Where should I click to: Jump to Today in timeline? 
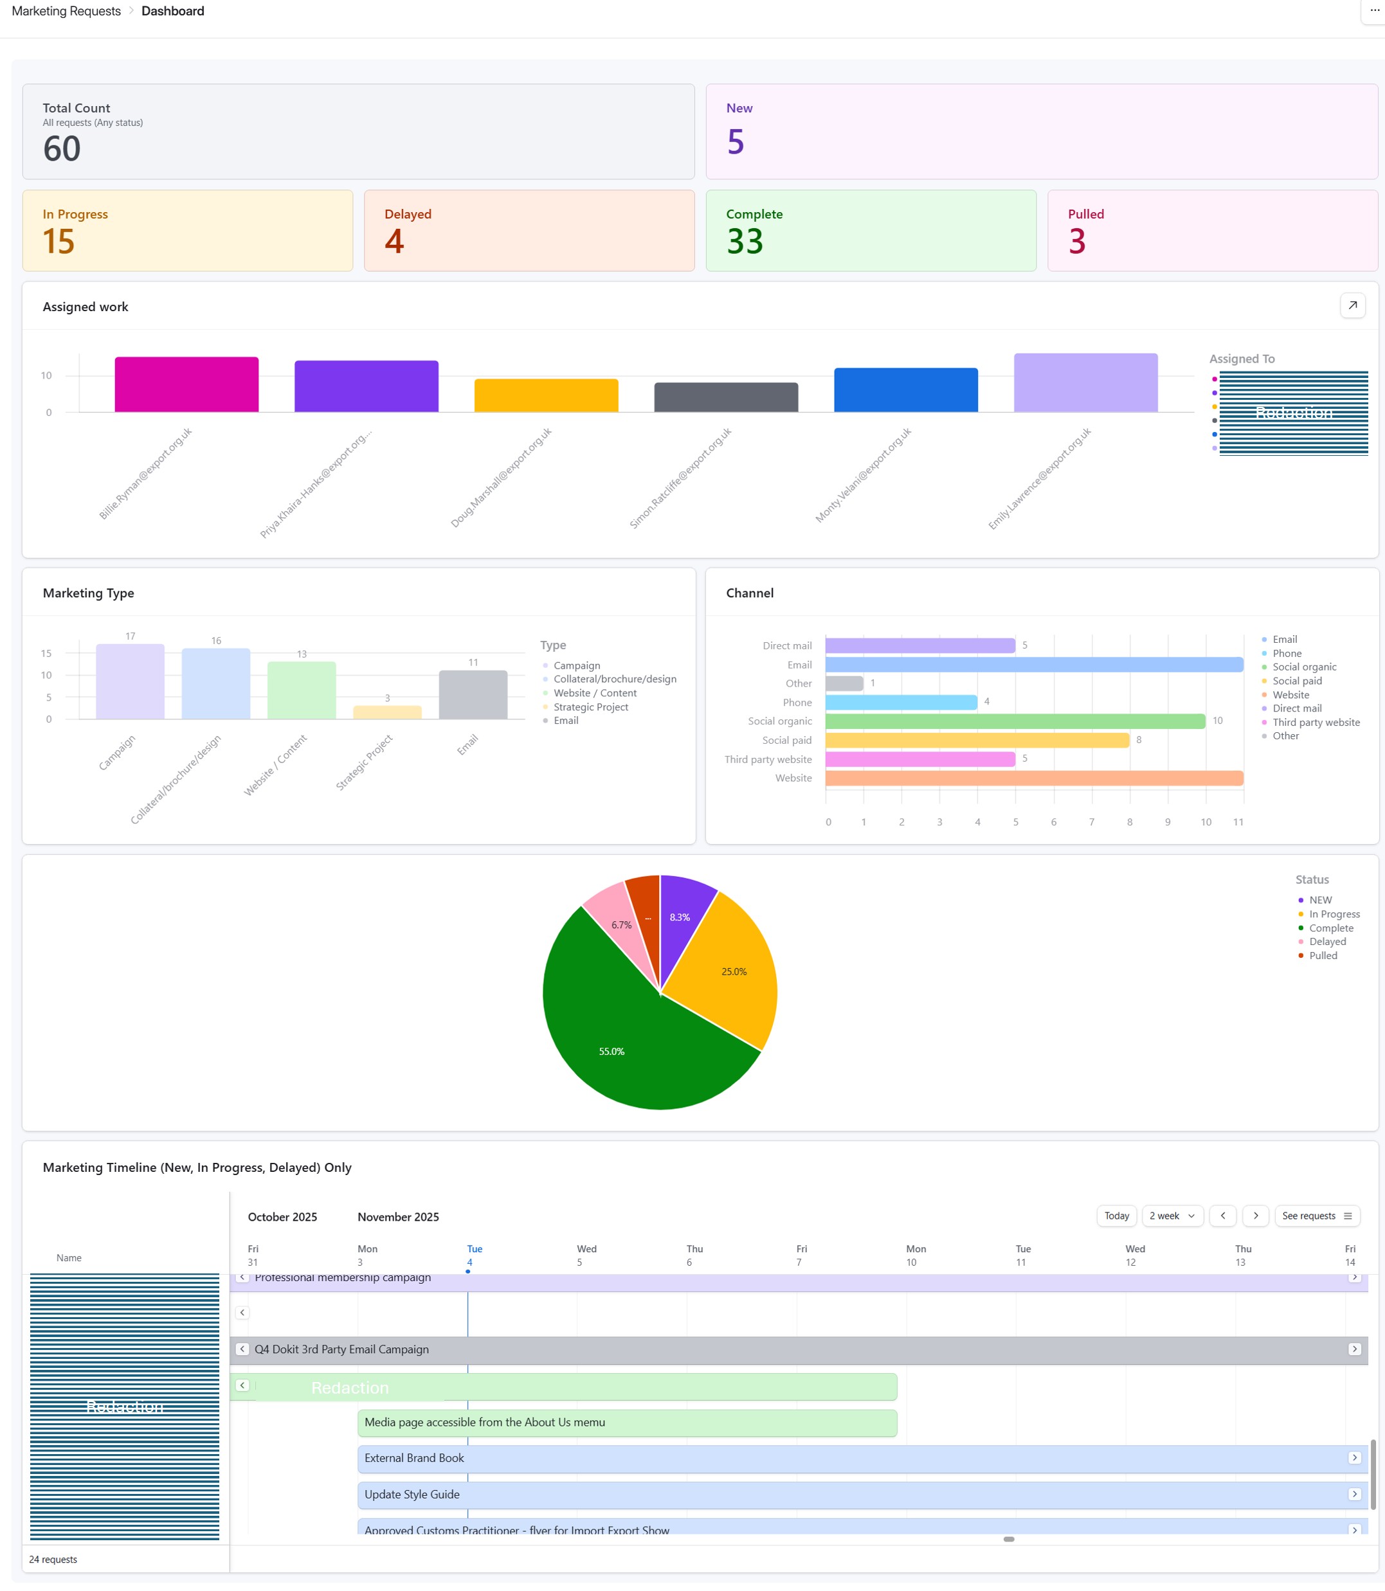[1116, 1216]
